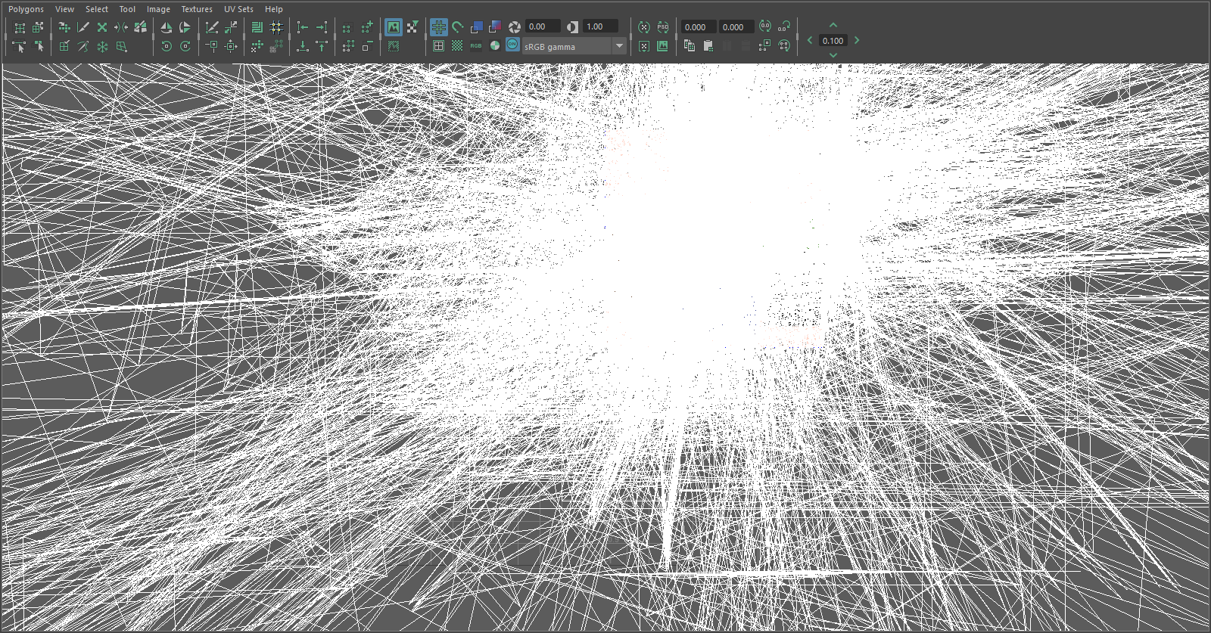Nudge UVs up with the up chevron
This screenshot has height=633, width=1211.
pyautogui.click(x=833, y=26)
